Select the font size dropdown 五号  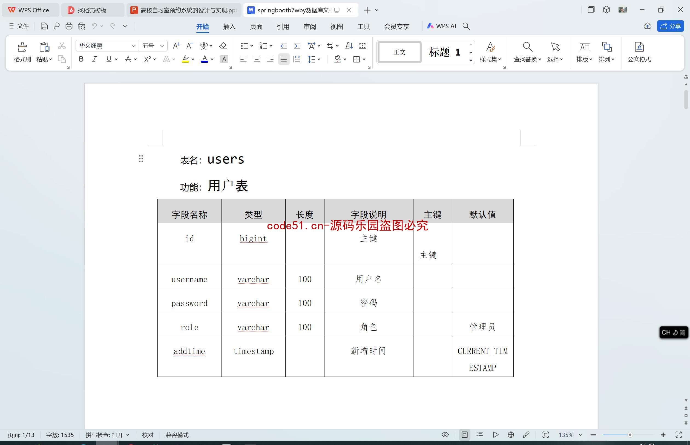pos(153,45)
